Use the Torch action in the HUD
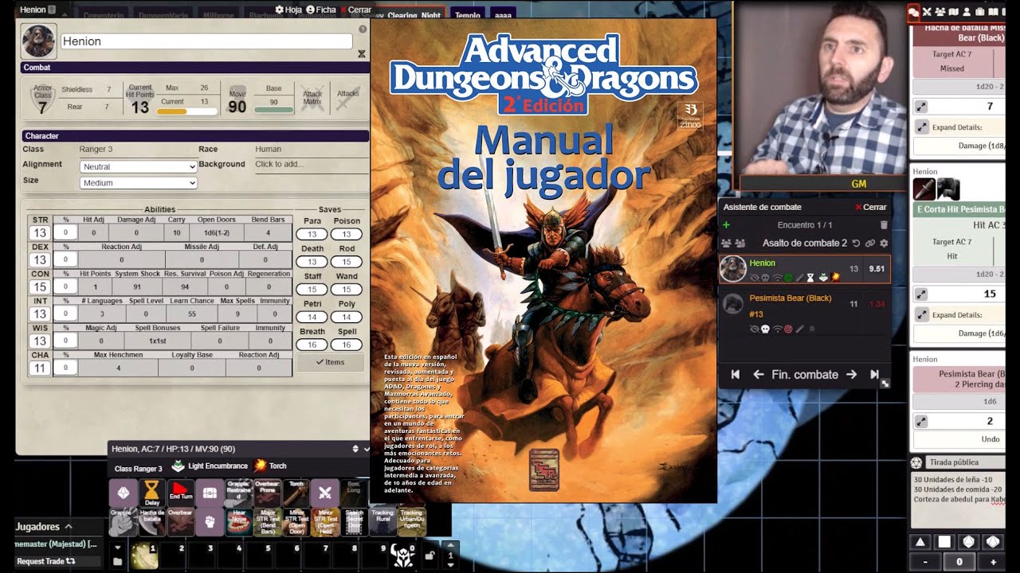 tap(296, 493)
